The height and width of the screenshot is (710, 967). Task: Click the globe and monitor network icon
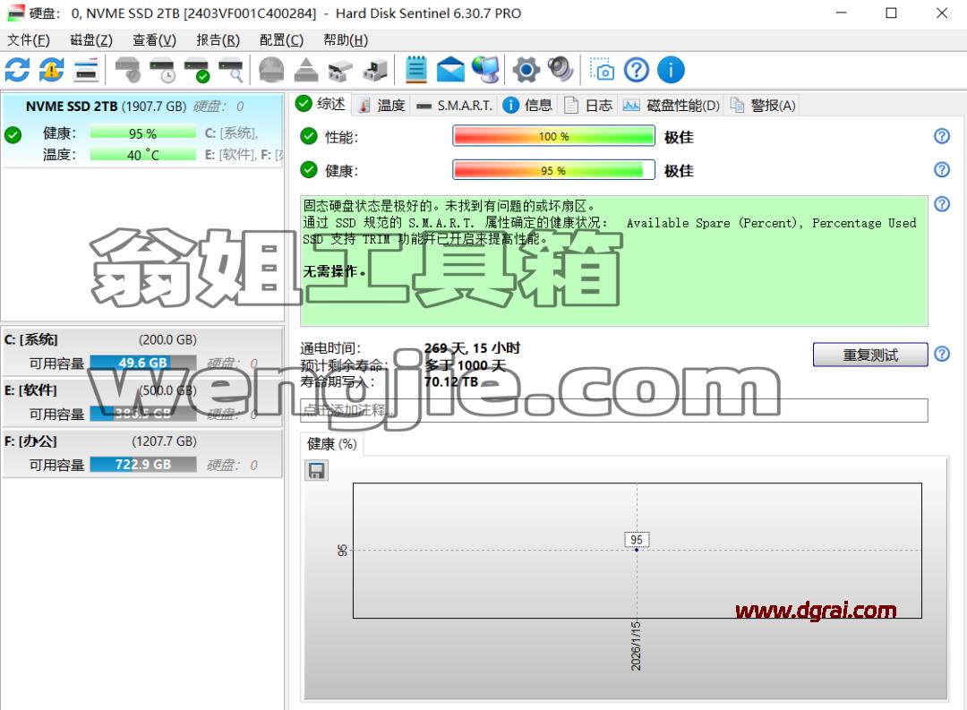coord(485,70)
